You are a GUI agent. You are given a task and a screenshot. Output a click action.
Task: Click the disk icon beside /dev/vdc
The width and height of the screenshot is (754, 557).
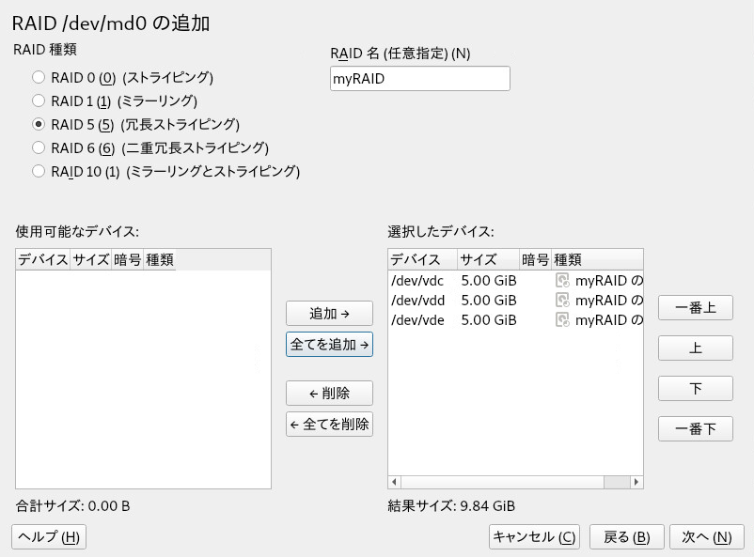(x=562, y=280)
